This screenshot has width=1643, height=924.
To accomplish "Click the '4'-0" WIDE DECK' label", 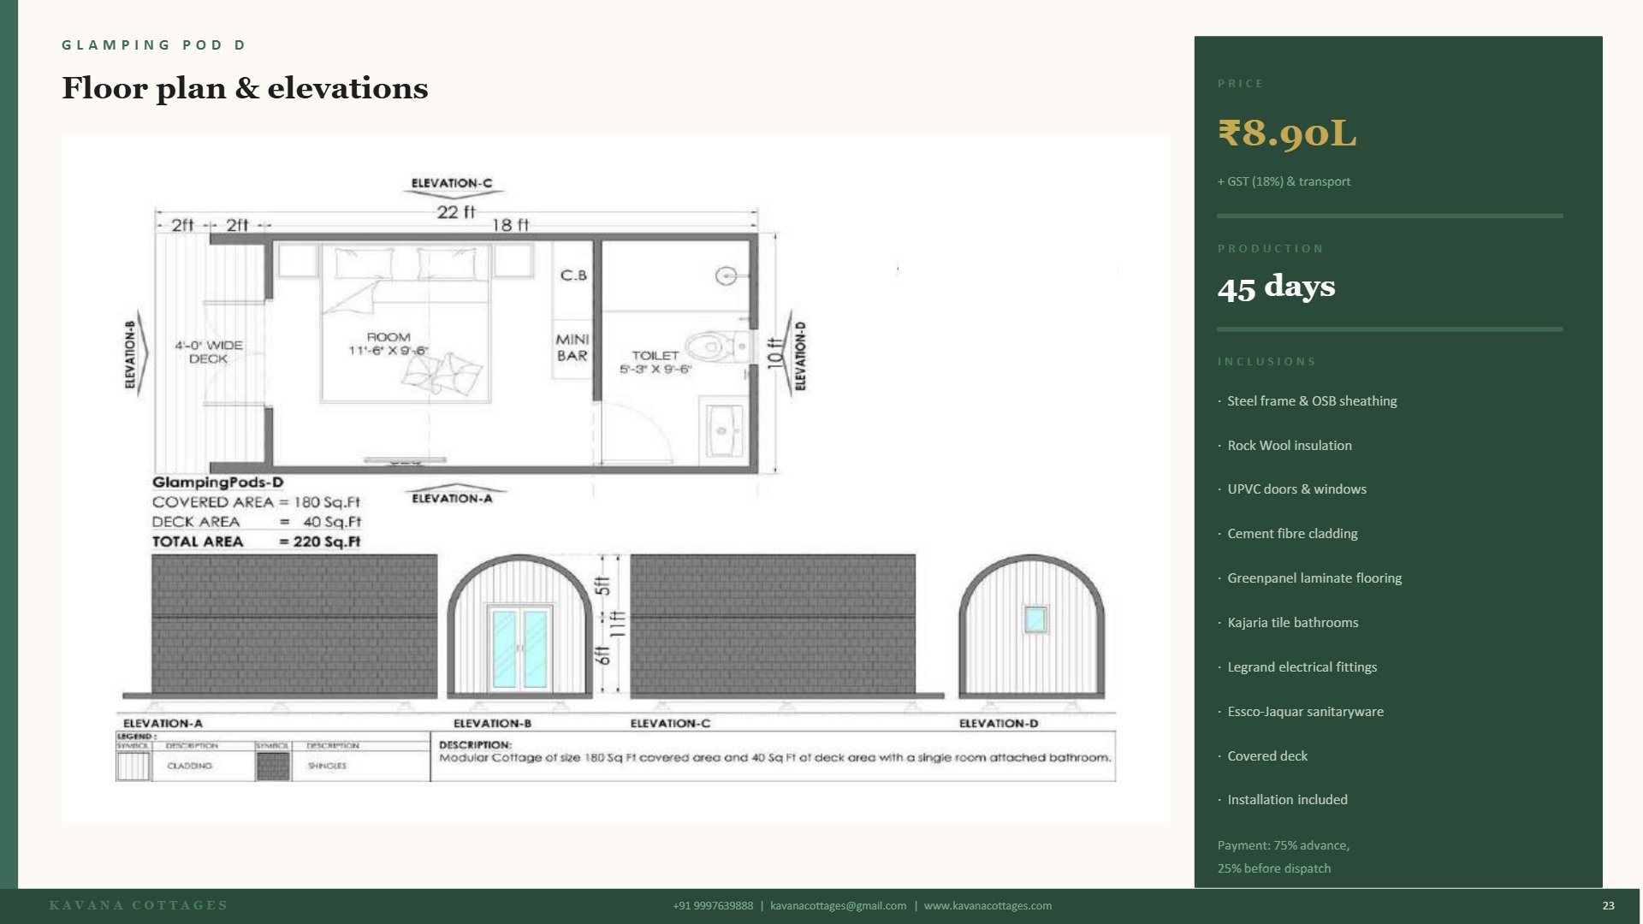I will tap(209, 352).
